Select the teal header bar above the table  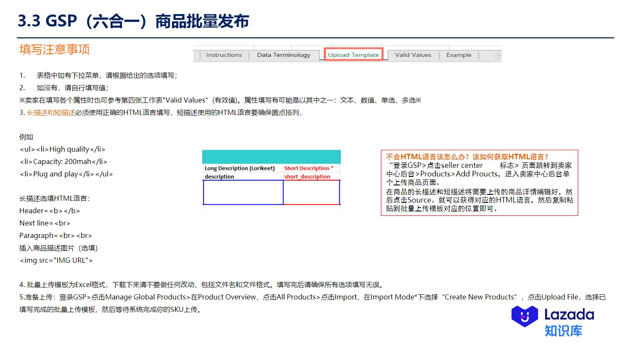[x=271, y=156]
